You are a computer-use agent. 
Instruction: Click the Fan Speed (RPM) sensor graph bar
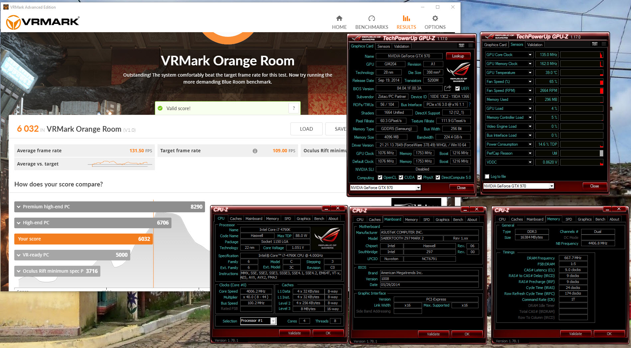(582, 91)
